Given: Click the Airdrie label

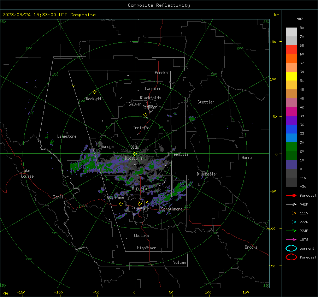Looking at the screenshot, I should coord(139,189).
